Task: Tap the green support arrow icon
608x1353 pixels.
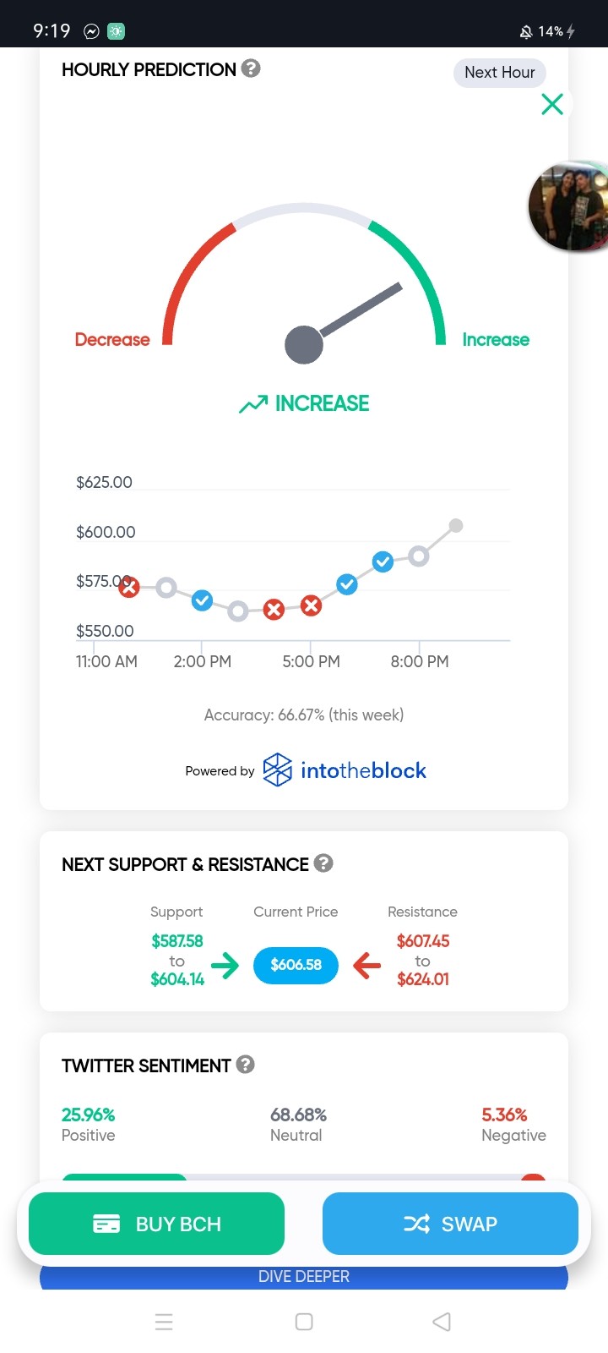Action: pos(225,965)
